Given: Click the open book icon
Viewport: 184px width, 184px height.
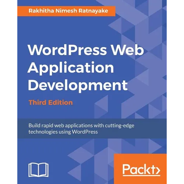Looking at the screenshot, I should 39,170.
